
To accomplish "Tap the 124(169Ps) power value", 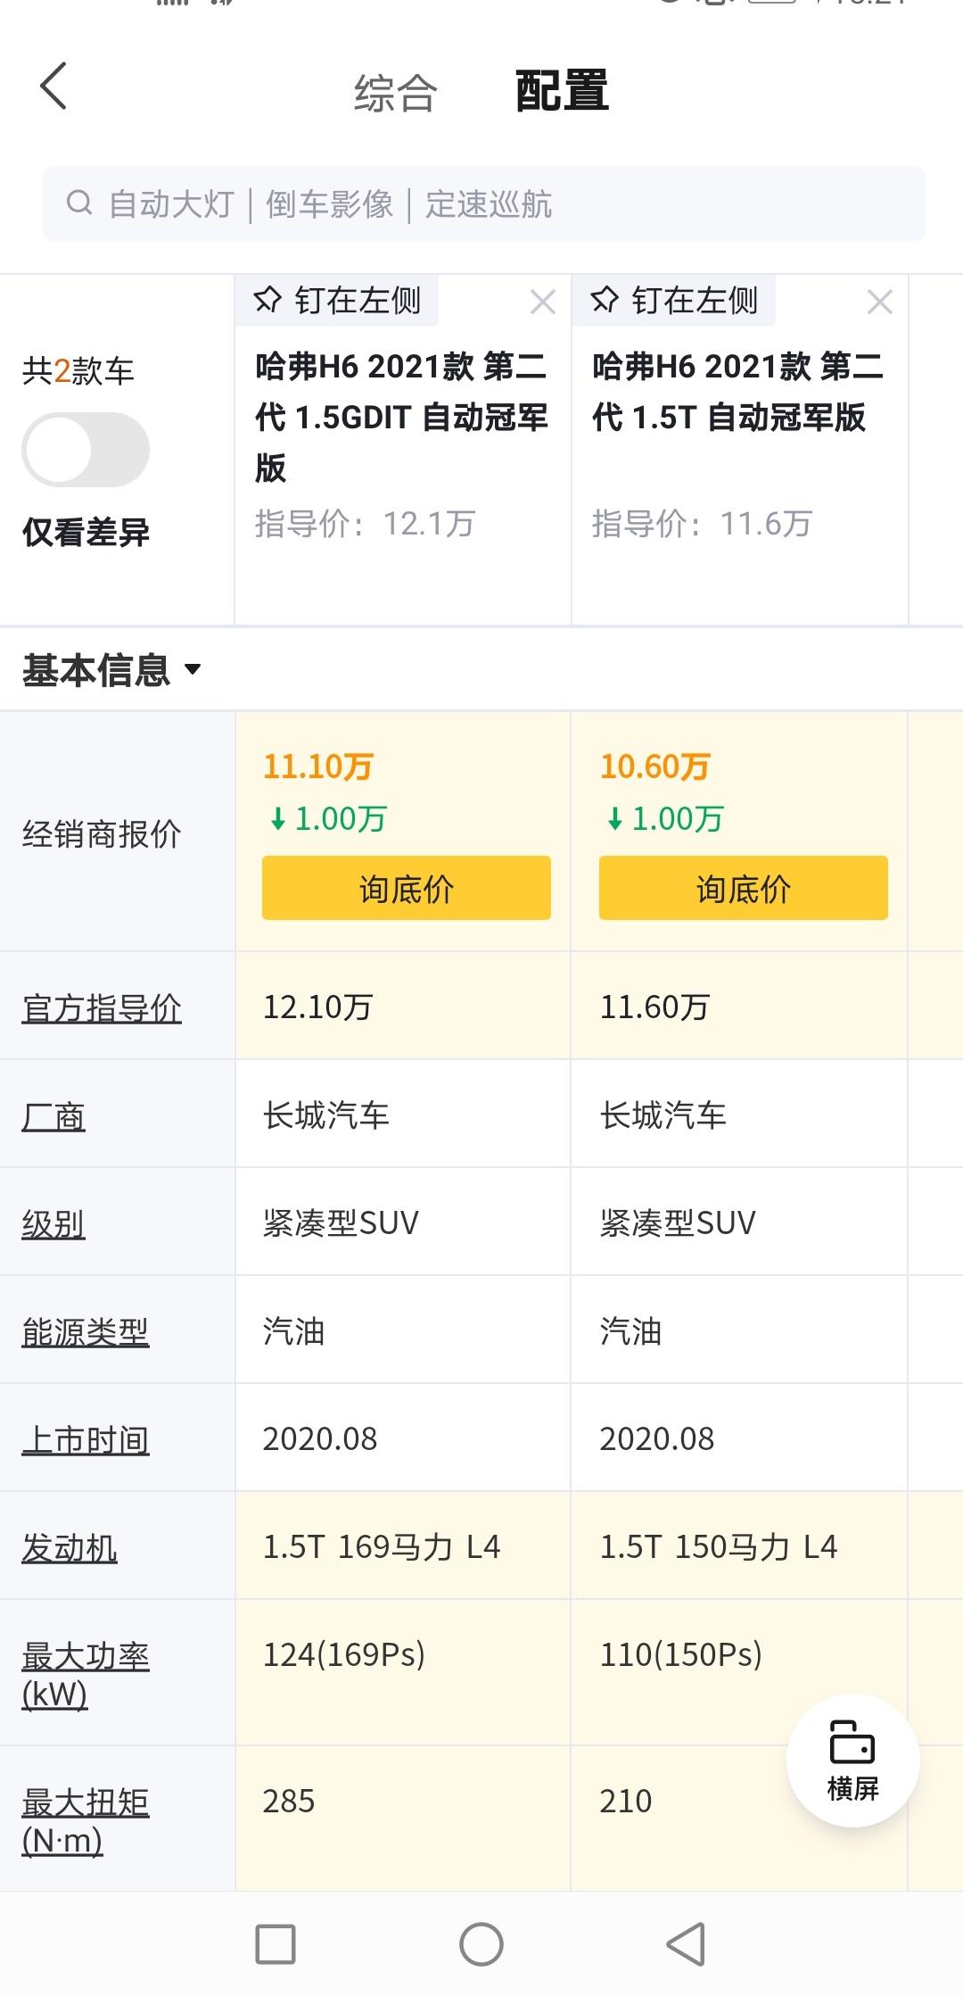I will click(x=344, y=1654).
